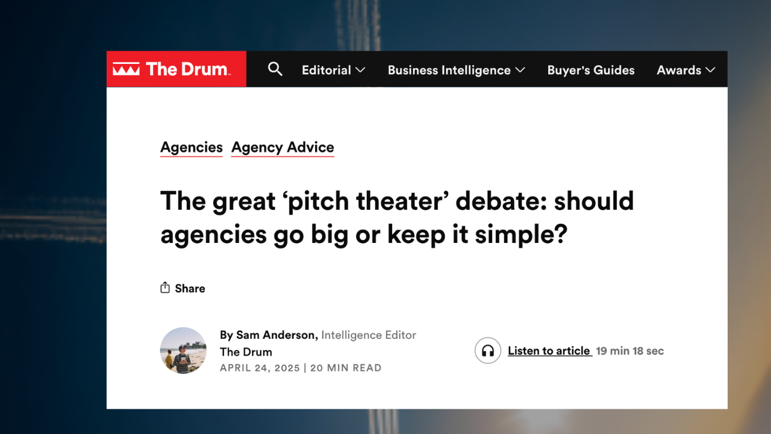Click The Drum publisher name under byline
This screenshot has width=771, height=434.
click(x=246, y=351)
